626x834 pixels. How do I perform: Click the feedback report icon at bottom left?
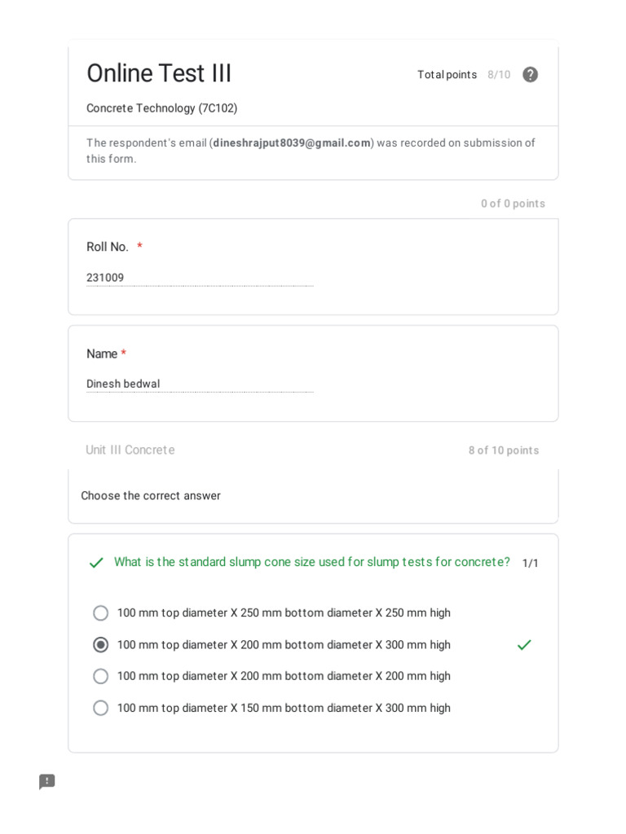(47, 782)
